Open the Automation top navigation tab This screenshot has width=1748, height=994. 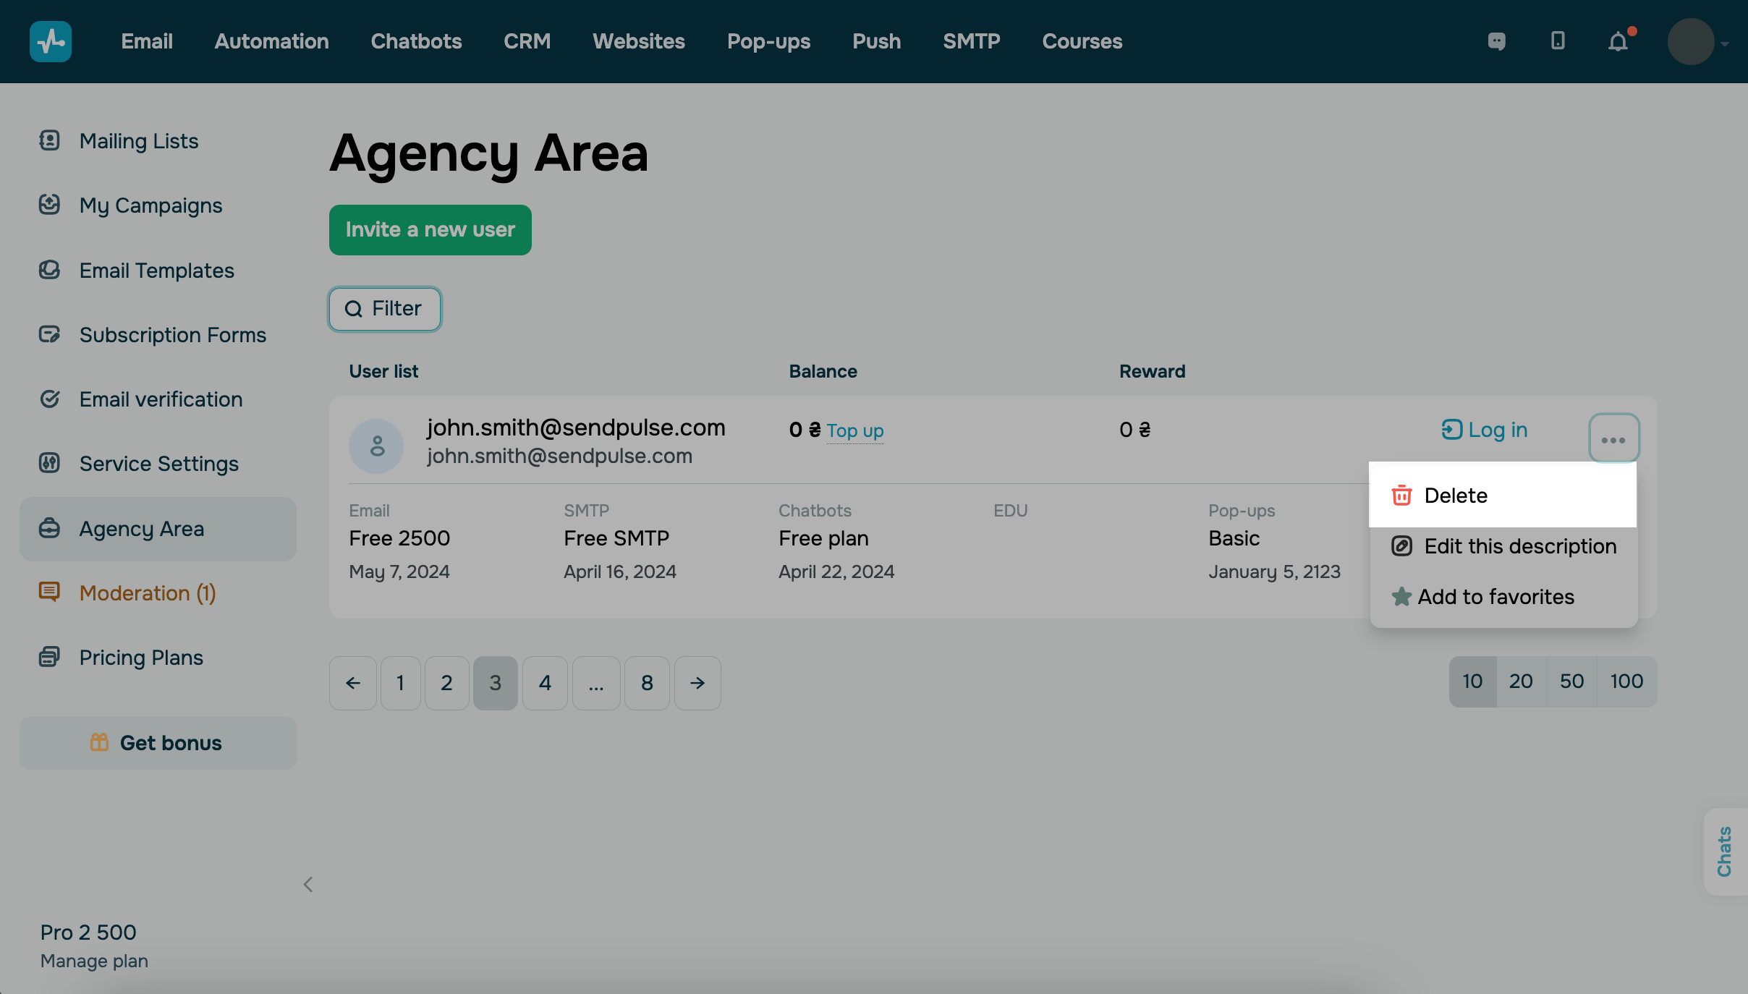point(271,41)
